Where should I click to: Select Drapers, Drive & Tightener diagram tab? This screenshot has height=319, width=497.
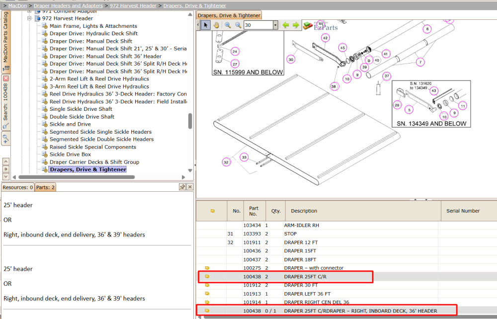pyautogui.click(x=229, y=15)
